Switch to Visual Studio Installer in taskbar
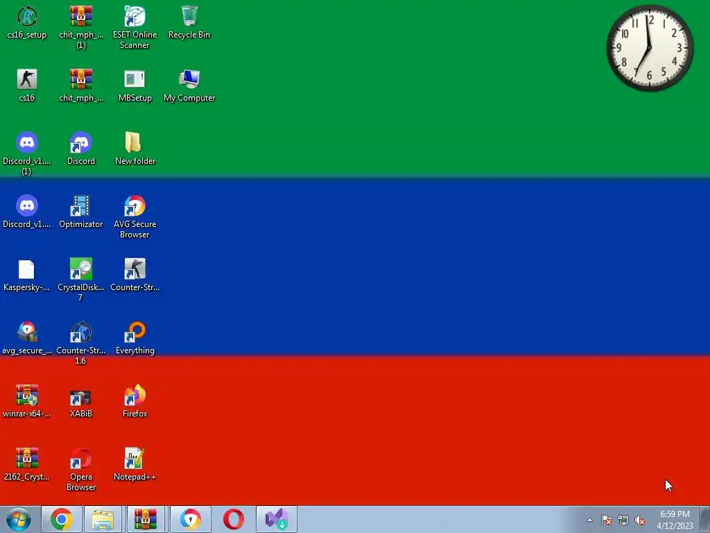Screen dimensions: 710x533 [x=277, y=519]
